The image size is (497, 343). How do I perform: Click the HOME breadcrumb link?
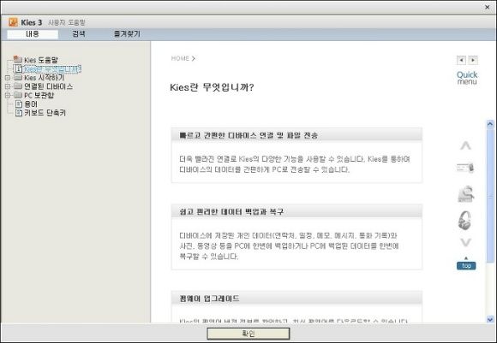(x=180, y=58)
